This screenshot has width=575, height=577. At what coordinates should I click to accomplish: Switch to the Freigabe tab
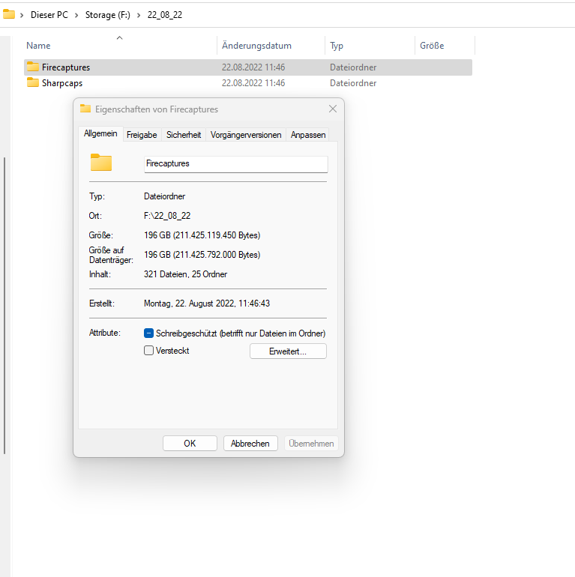pyautogui.click(x=142, y=135)
